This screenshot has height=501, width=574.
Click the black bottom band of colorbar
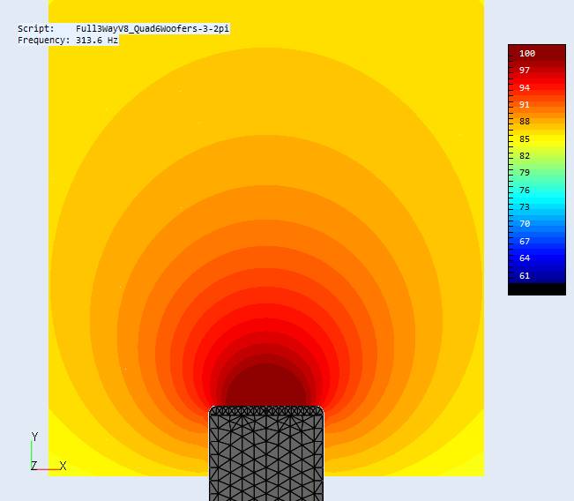point(537,289)
